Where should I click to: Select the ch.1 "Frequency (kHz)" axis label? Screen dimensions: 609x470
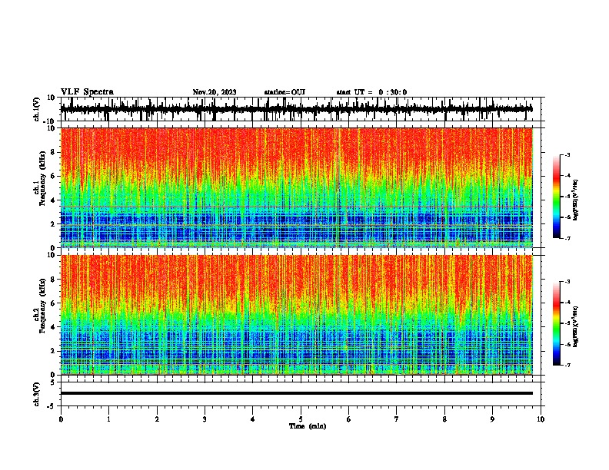42,178
